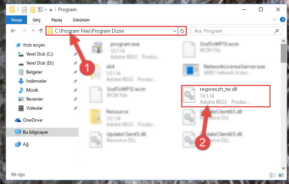
Task: Unpin Yerel Disk (C:) from quick access
Action: click(76, 54)
